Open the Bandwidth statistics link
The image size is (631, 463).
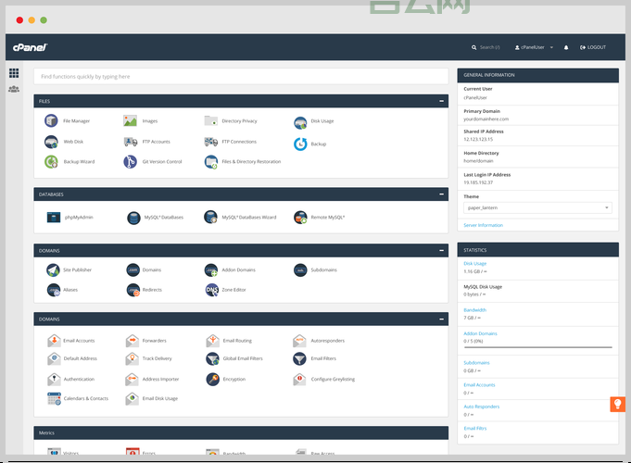coord(474,310)
